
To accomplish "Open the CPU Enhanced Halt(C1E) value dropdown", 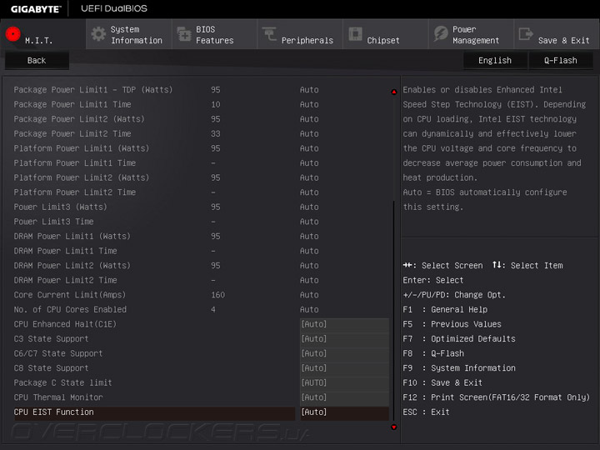I will coord(343,324).
